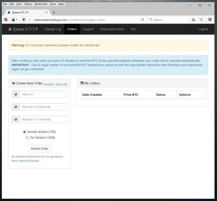Click the globe icon beside the Main Url field

pyautogui.click(x=15, y=94)
